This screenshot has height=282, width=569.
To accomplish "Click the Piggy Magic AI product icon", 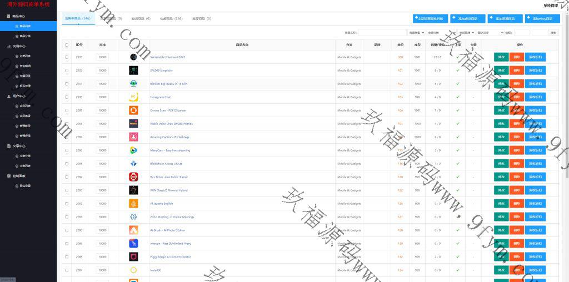I will tap(133, 257).
